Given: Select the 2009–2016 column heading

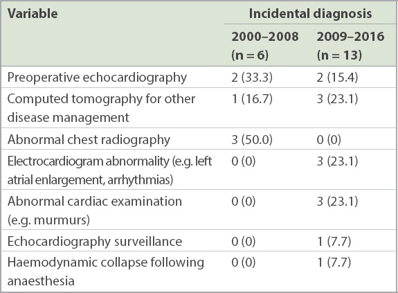Looking at the screenshot, I should pos(350,37).
